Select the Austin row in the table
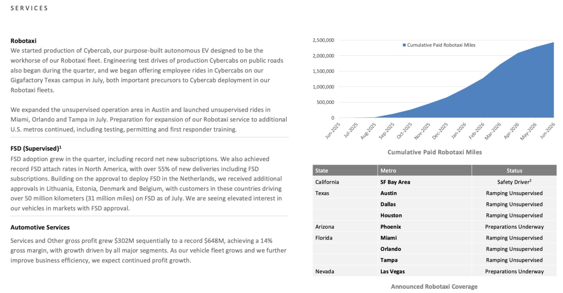Image resolution: width=563 pixels, height=293 pixels. 434,193
